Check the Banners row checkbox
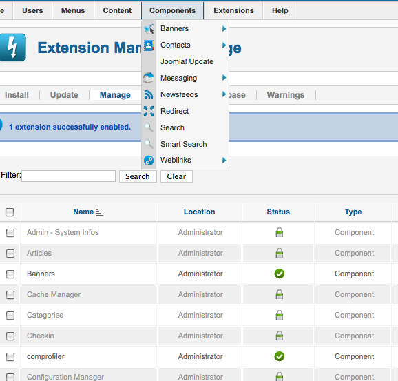 pyautogui.click(x=10, y=274)
